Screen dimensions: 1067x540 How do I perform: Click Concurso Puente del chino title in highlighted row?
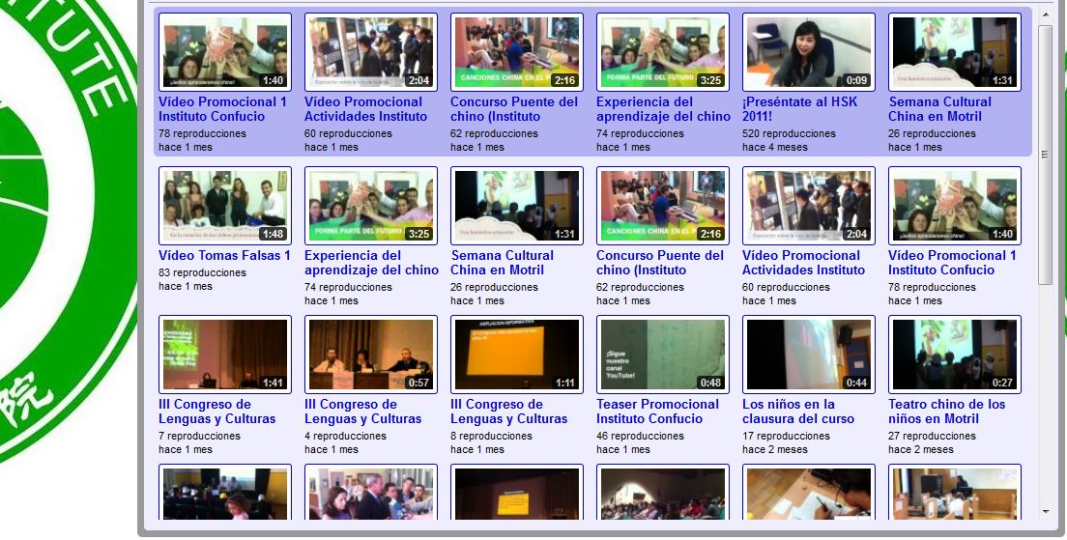(x=514, y=109)
